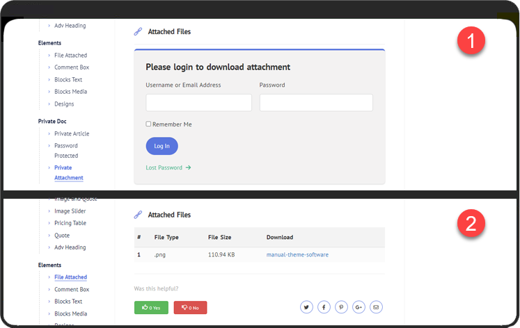
Task: Follow the Lost Password link
Action: click(x=164, y=167)
